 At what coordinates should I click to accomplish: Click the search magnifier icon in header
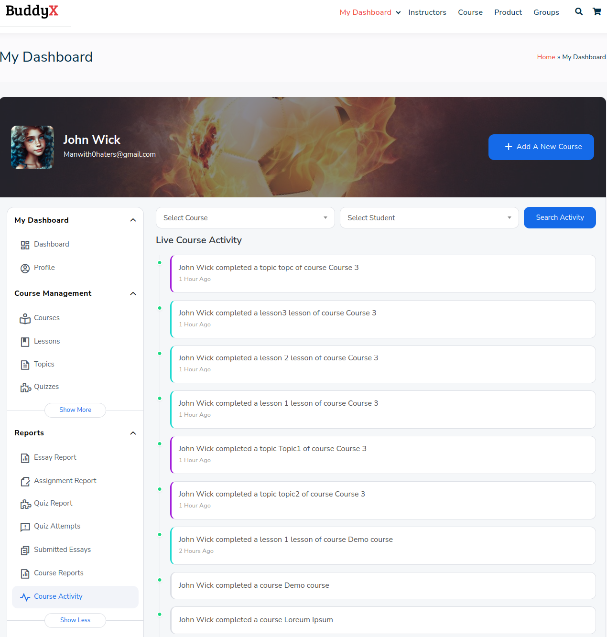click(578, 12)
